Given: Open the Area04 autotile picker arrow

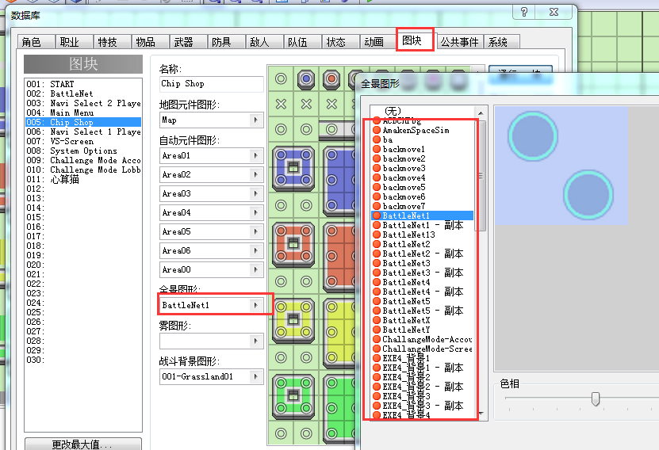Looking at the screenshot, I should point(256,213).
